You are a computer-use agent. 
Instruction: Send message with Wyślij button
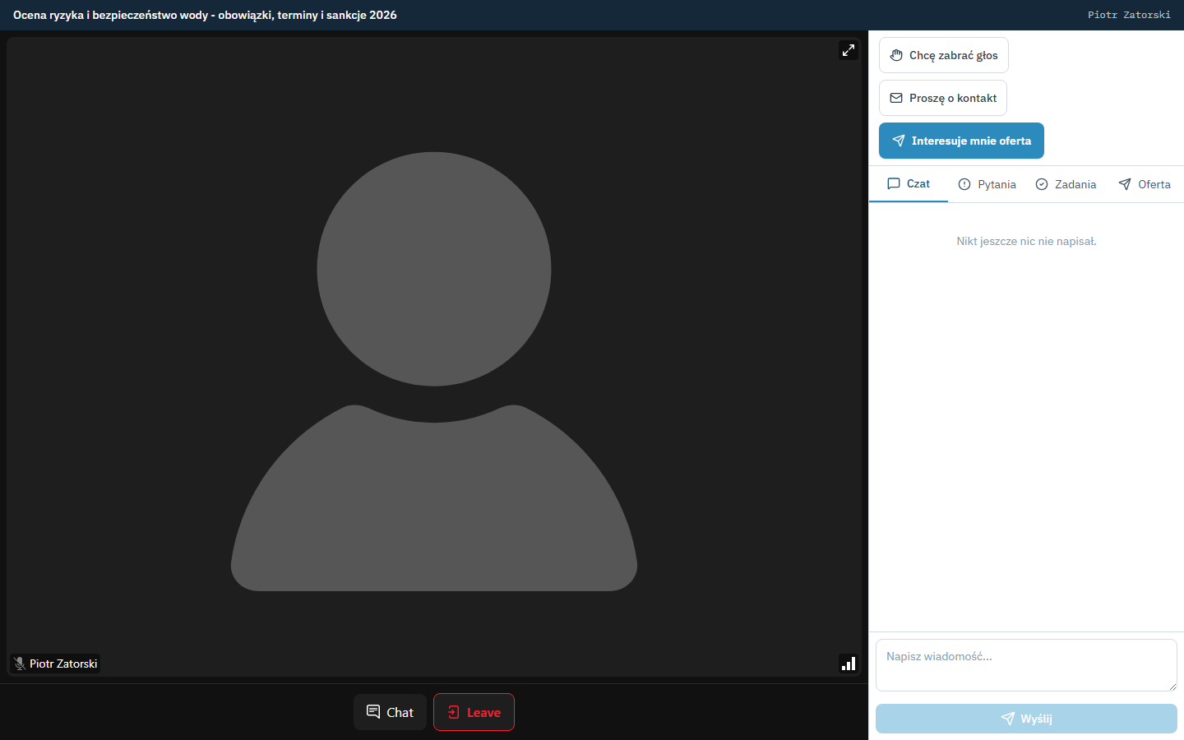coord(1026,719)
